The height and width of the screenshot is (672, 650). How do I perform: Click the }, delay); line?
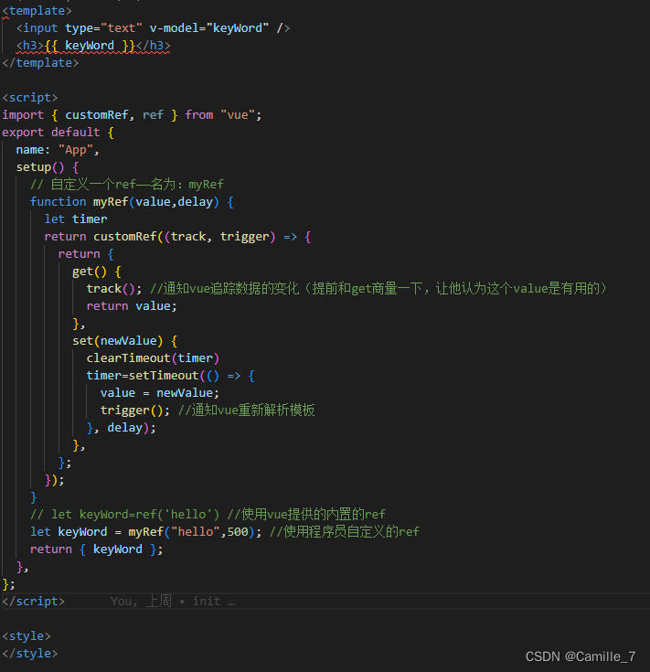click(x=122, y=428)
